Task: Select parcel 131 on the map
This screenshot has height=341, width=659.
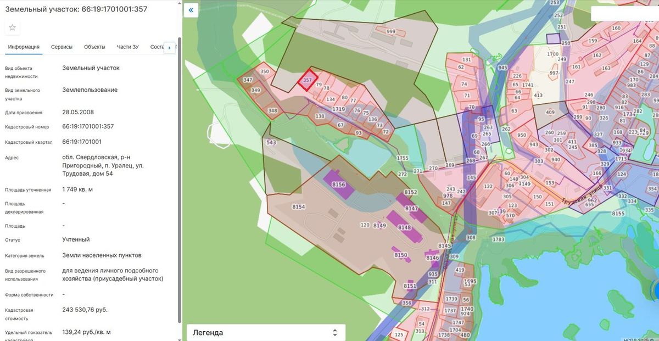Action: click(x=467, y=60)
